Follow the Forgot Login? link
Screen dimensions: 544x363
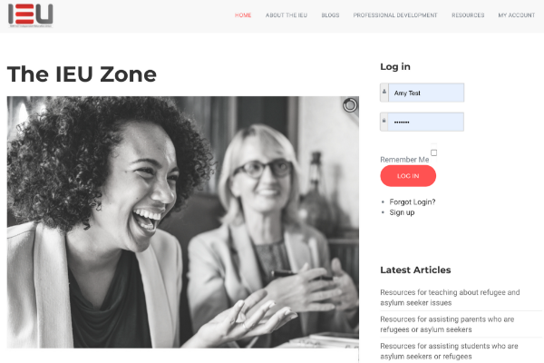click(413, 201)
